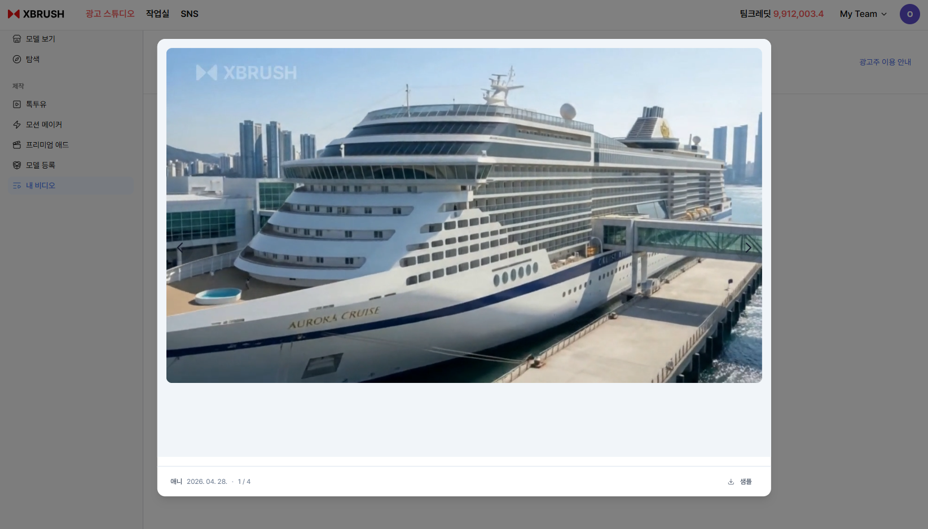
Task: Show the next image with right chevron
Action: tap(748, 248)
